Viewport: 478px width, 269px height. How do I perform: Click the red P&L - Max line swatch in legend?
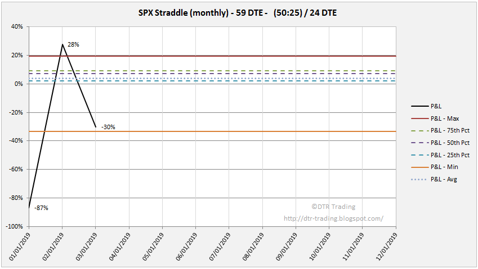[x=419, y=118]
